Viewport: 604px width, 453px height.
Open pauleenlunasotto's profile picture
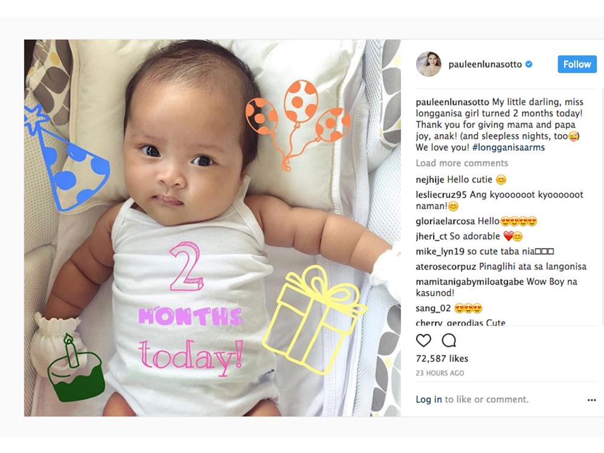tap(428, 64)
